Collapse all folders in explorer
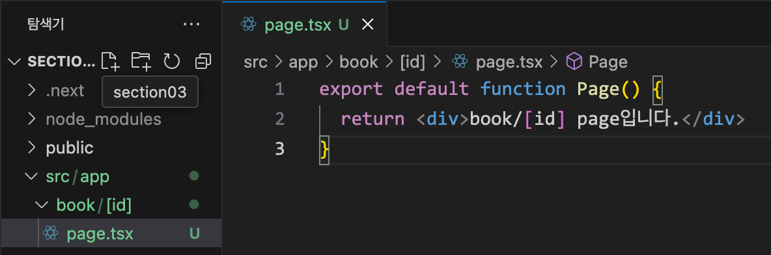The height and width of the screenshot is (255, 771). pos(203,61)
